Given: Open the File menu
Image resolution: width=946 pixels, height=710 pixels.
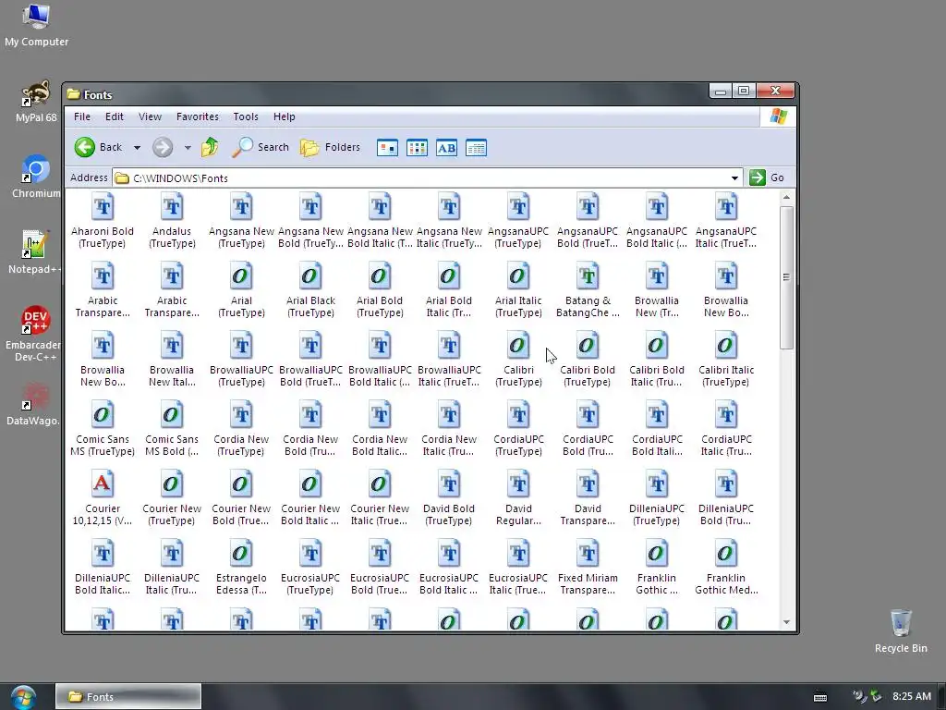Looking at the screenshot, I should [x=82, y=116].
